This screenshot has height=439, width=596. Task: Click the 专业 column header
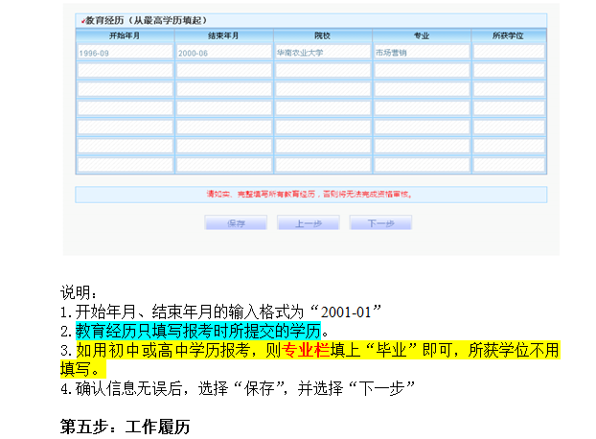pyautogui.click(x=422, y=35)
